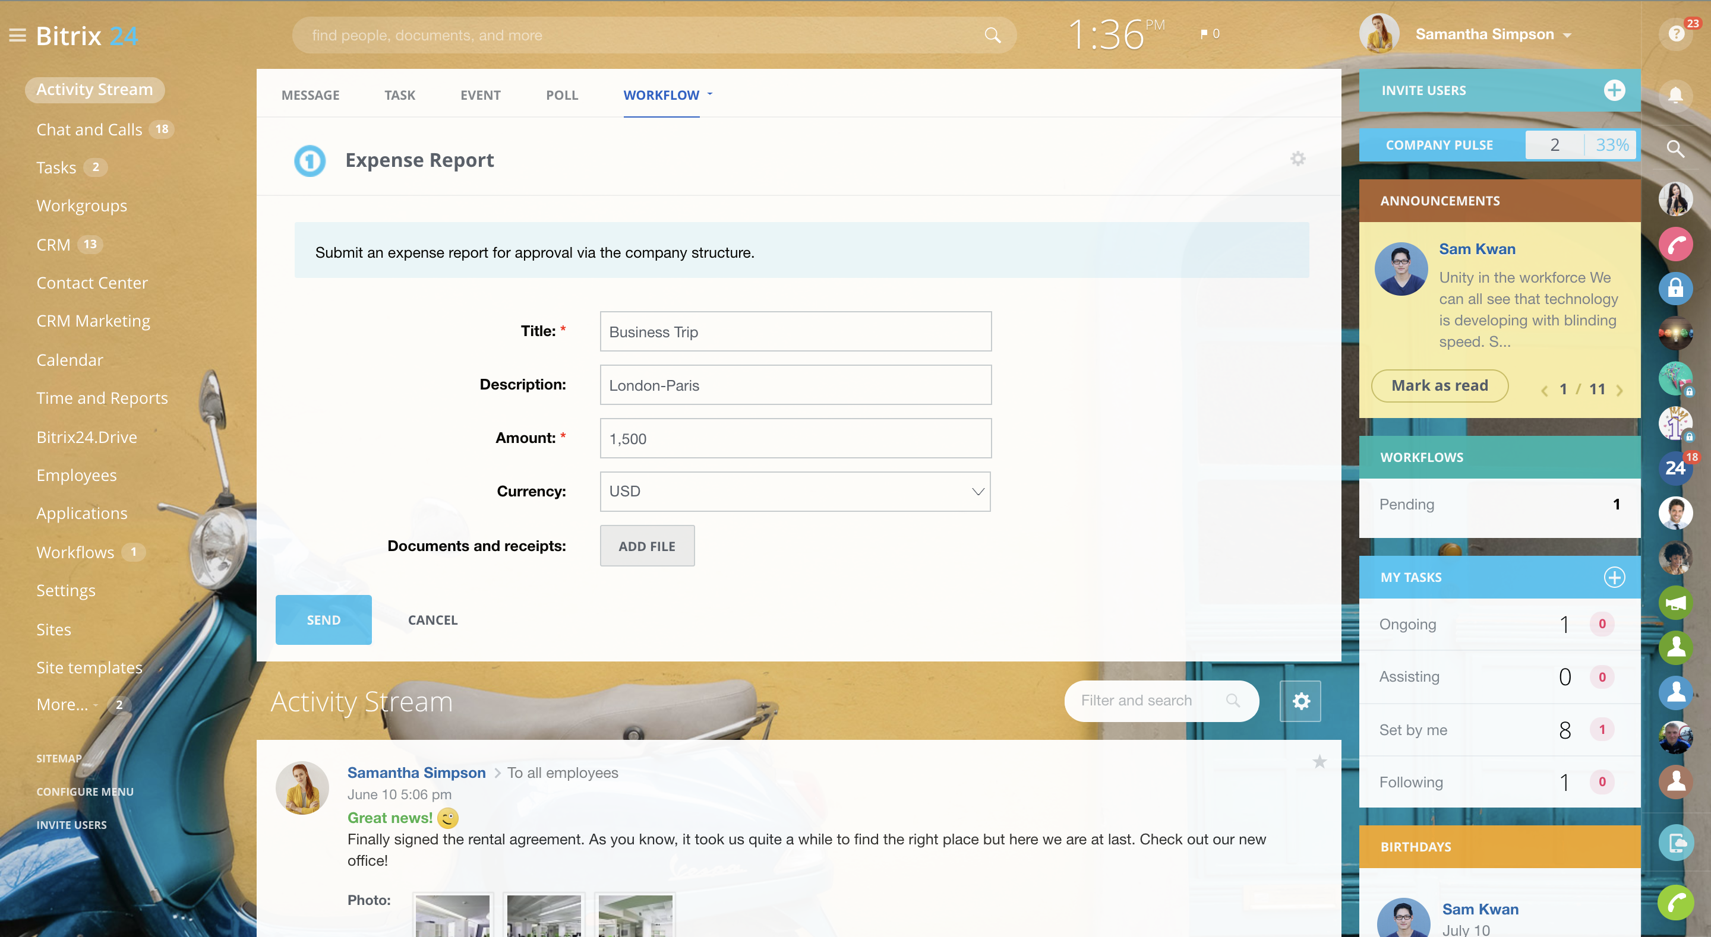Switch to the Poll tab
Viewport: 1711px width, 937px height.
[561, 95]
